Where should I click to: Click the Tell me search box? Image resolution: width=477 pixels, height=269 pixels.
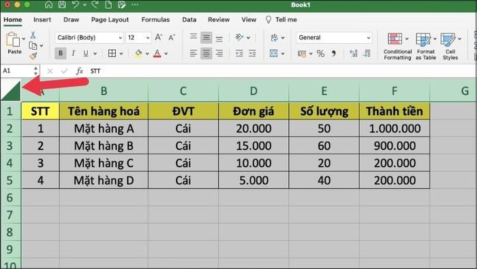[281, 20]
